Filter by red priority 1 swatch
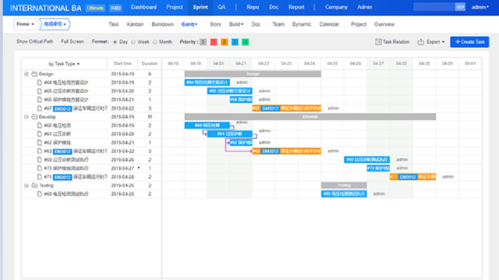This screenshot has height=280, width=499. (214, 42)
